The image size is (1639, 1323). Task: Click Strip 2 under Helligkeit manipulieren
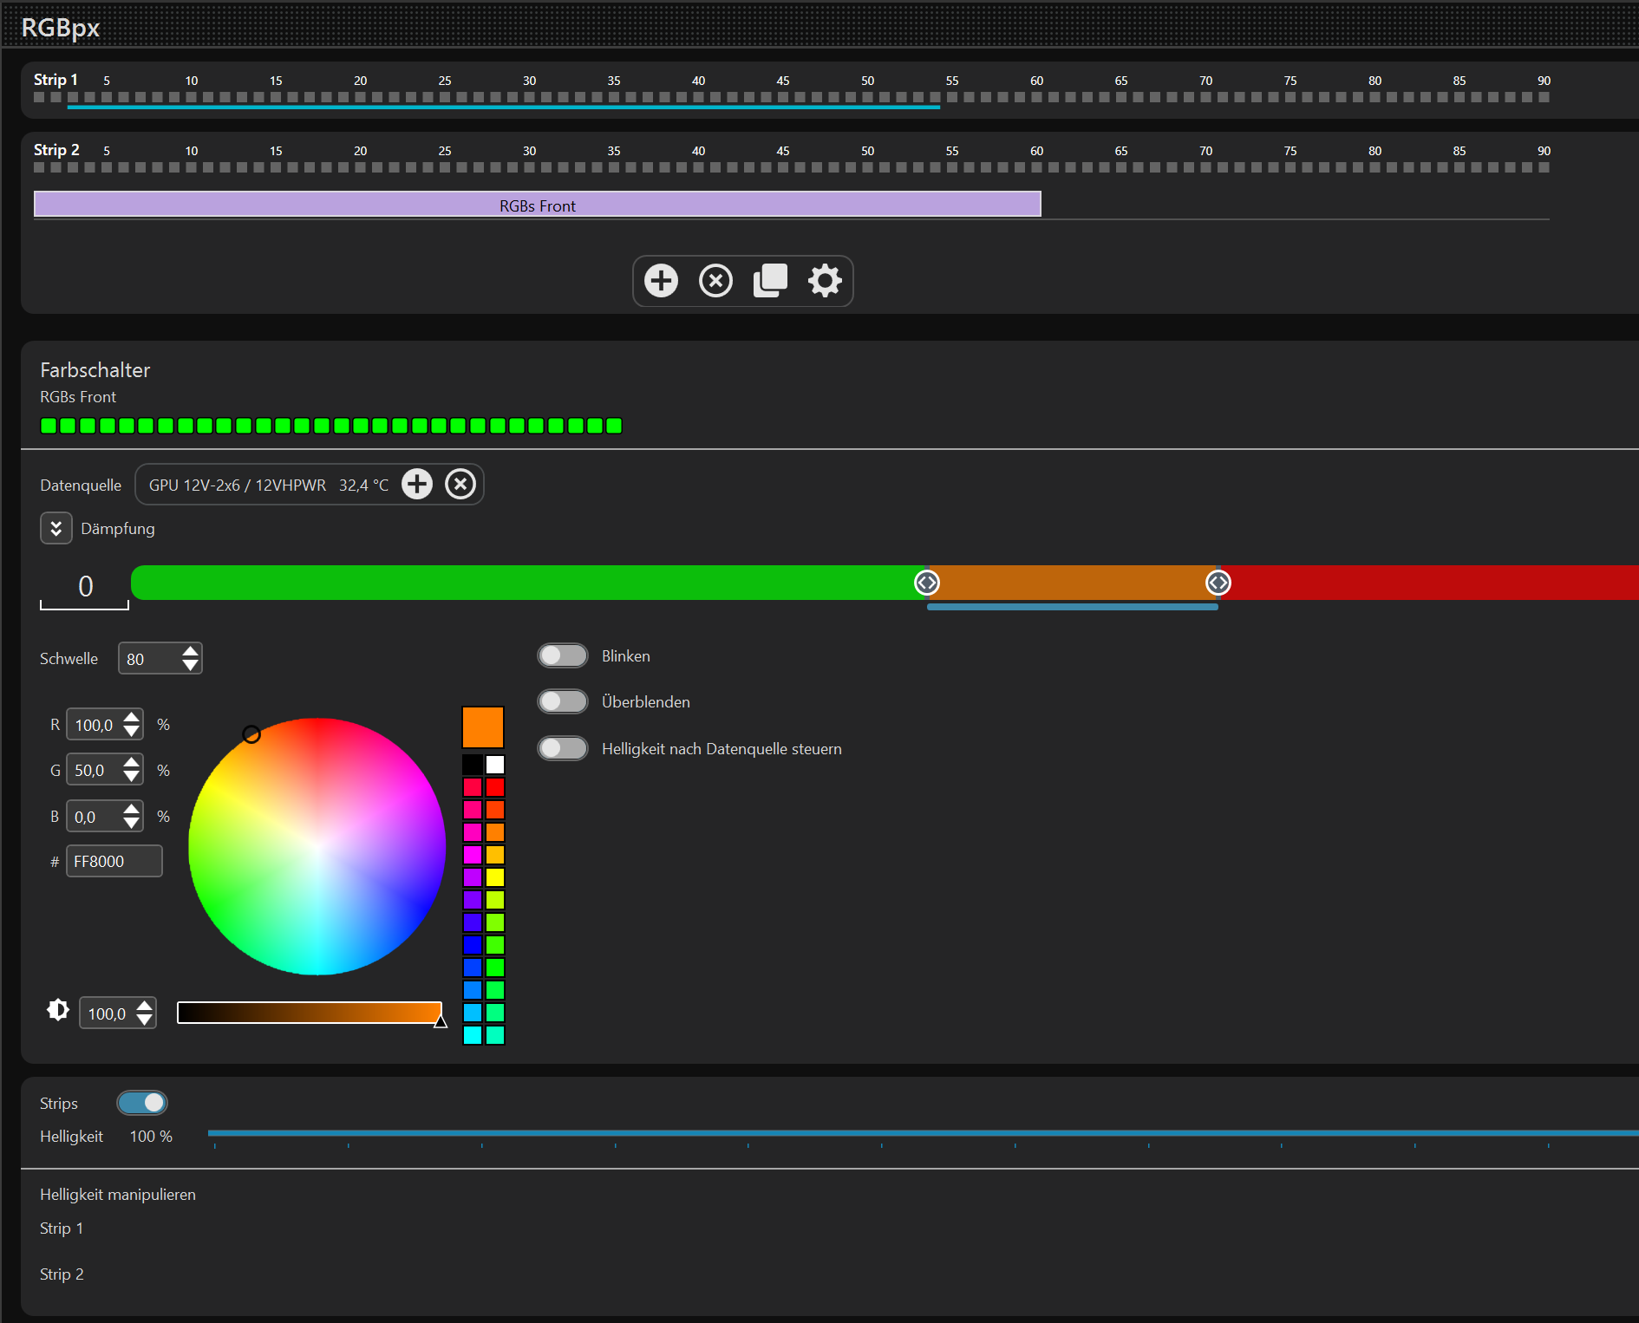pos(62,1274)
